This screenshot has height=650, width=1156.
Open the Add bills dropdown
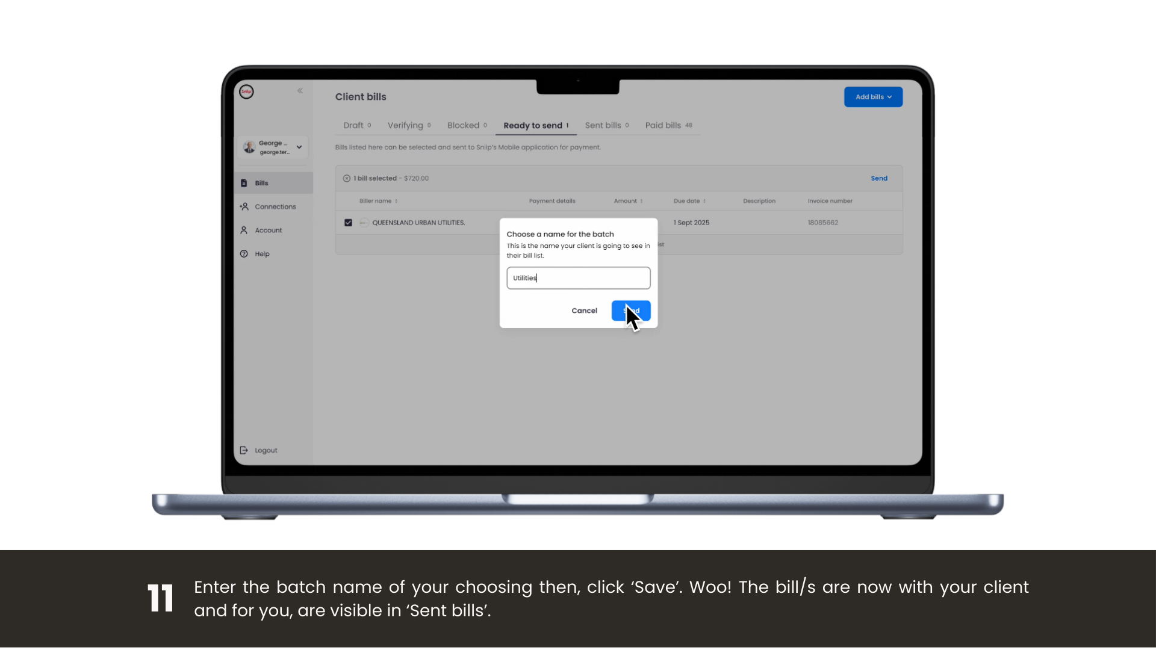point(873,97)
